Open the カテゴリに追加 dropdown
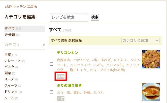This screenshot has width=167, height=103. coord(140,40)
